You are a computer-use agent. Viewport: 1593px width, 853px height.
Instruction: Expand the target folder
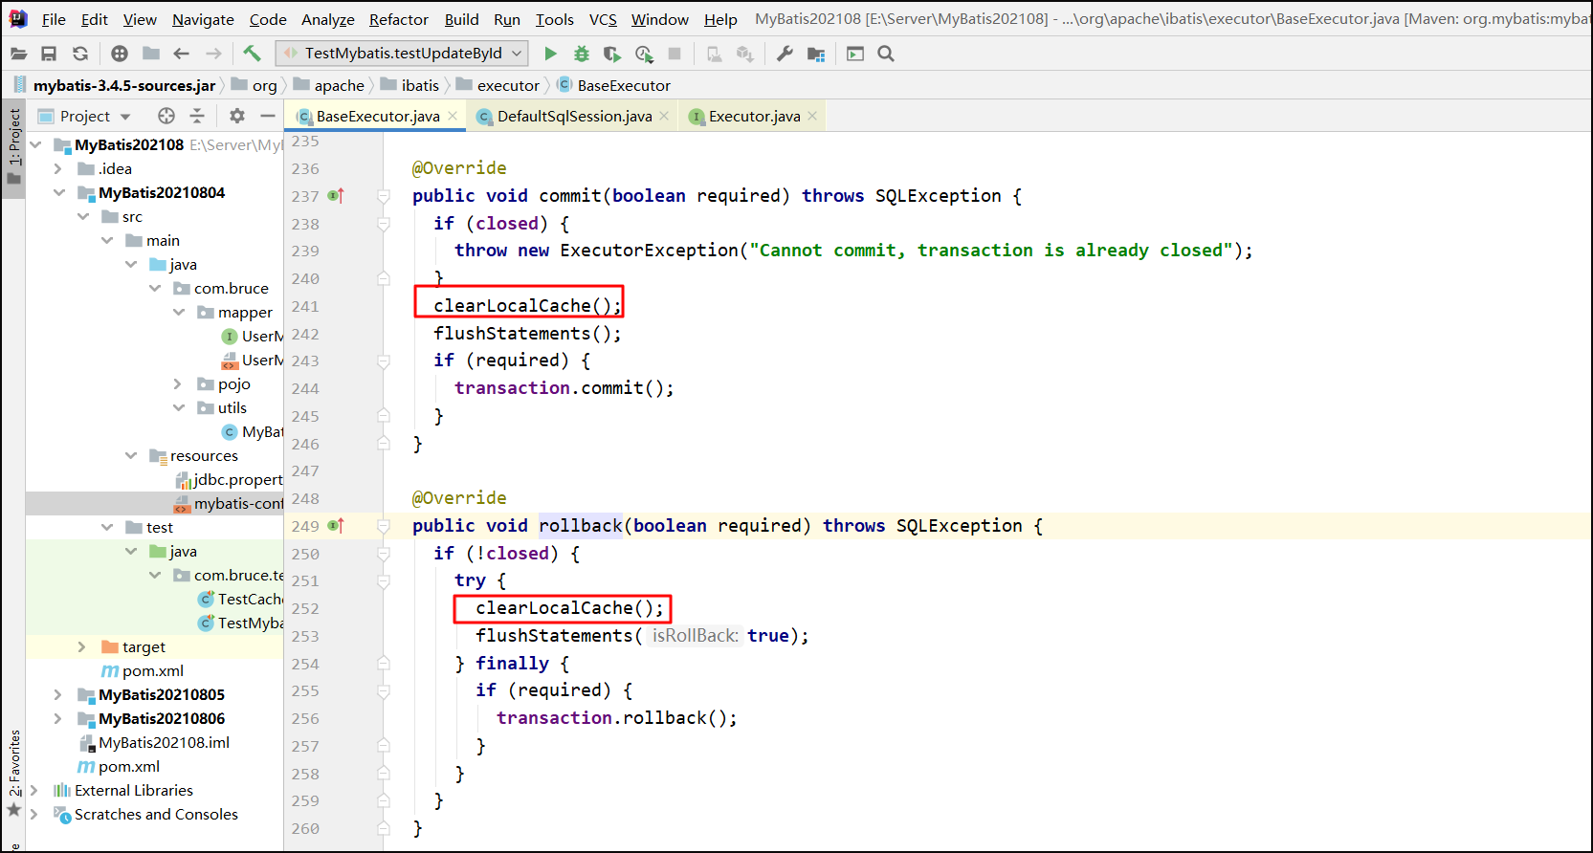[x=81, y=647]
